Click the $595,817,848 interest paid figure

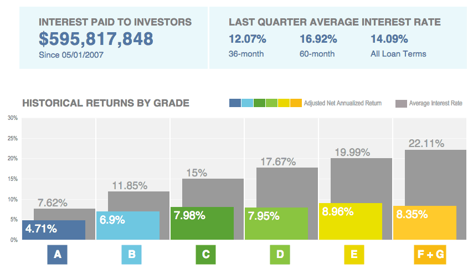click(x=96, y=39)
